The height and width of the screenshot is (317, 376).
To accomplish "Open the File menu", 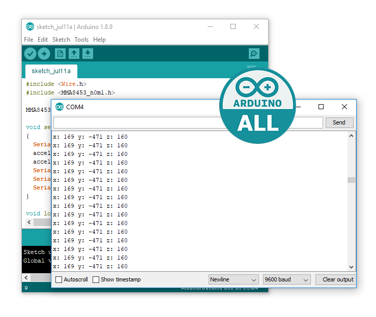I will 28,40.
